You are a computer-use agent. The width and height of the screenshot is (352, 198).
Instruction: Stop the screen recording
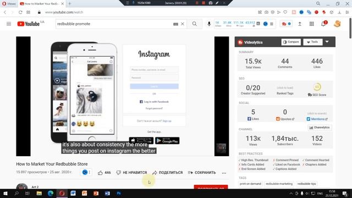point(204,3)
